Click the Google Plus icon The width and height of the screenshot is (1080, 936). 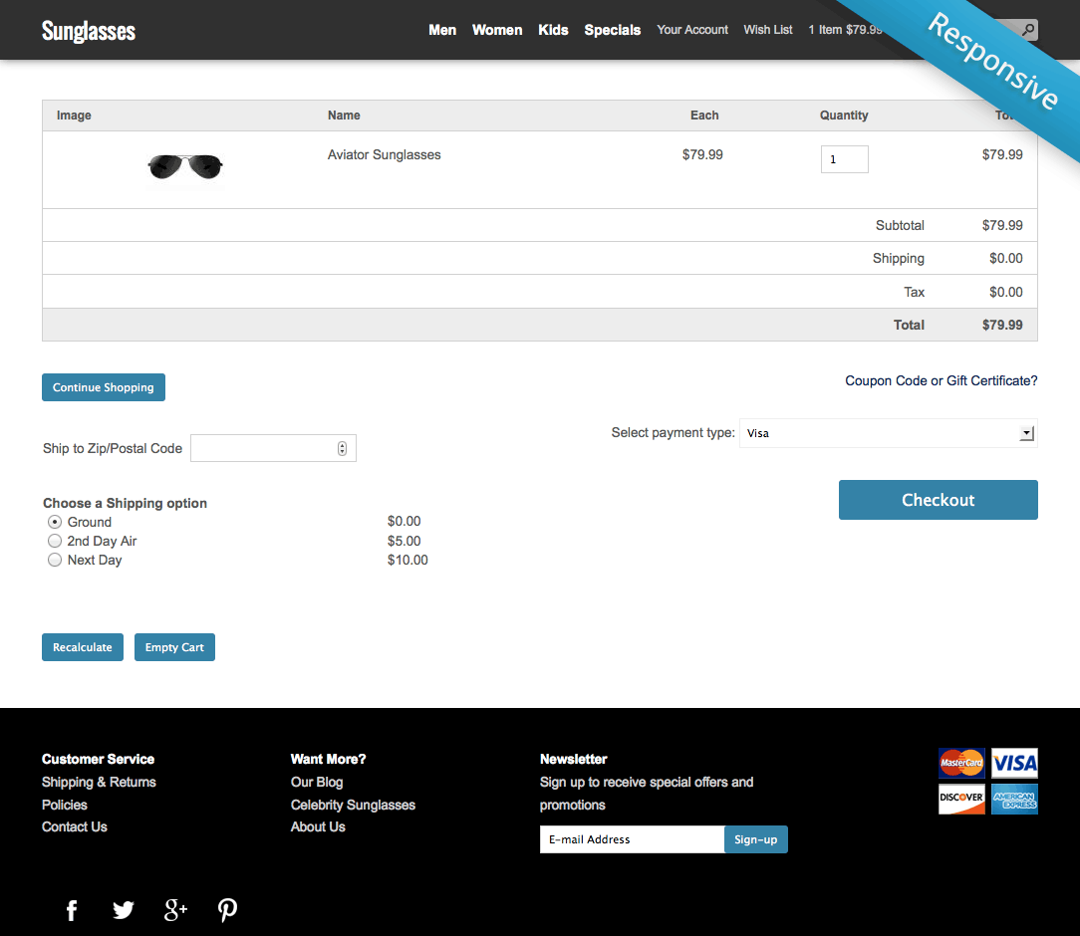tap(175, 910)
